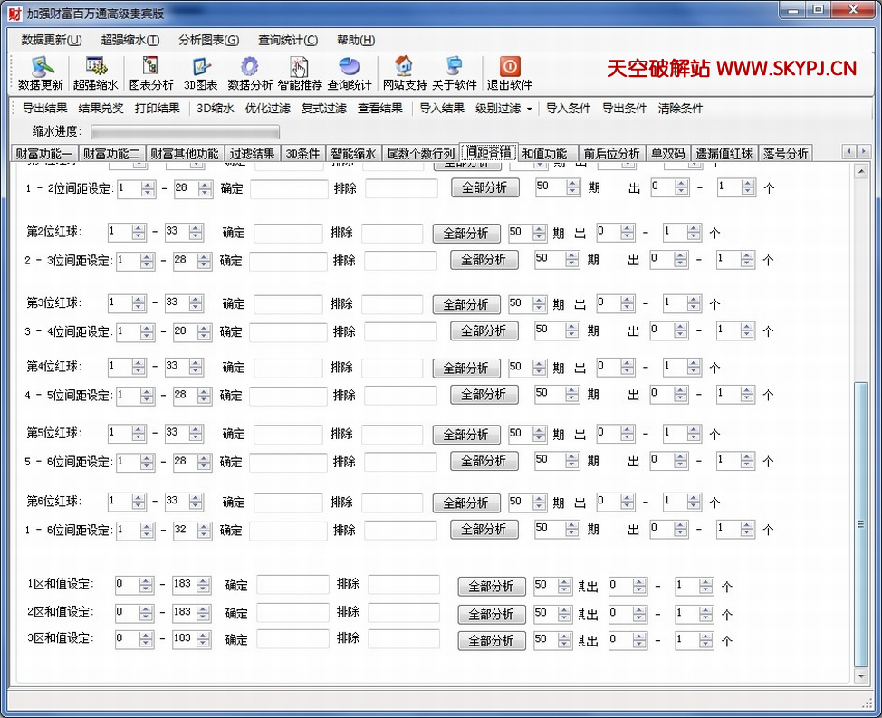Open the 分析图表(G) menu
This screenshot has width=882, height=718.
(x=208, y=40)
